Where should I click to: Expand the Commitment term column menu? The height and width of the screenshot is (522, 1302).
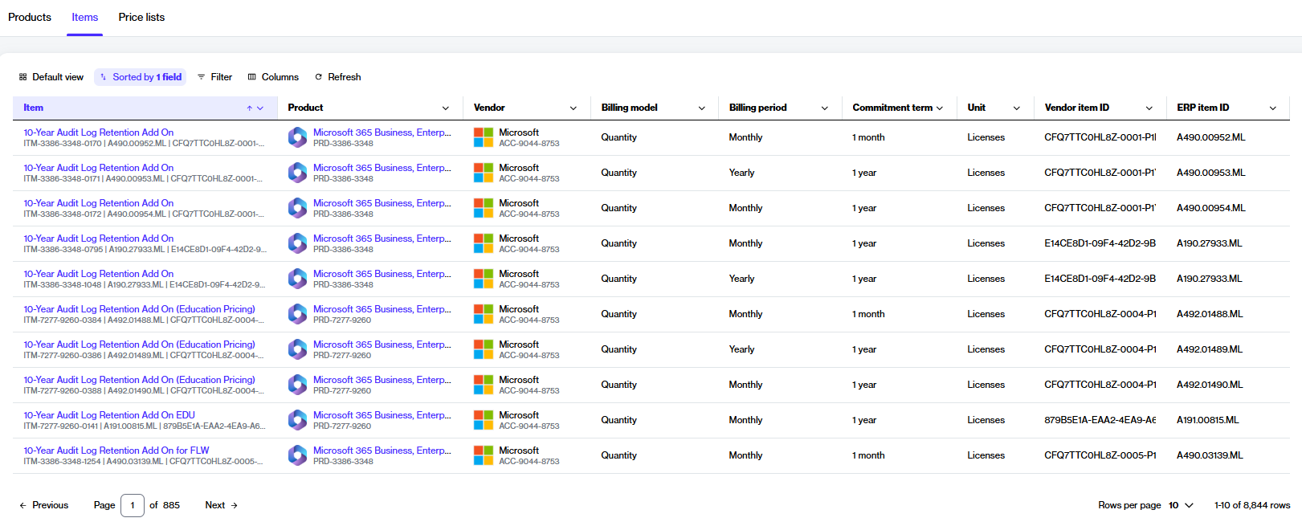click(940, 108)
